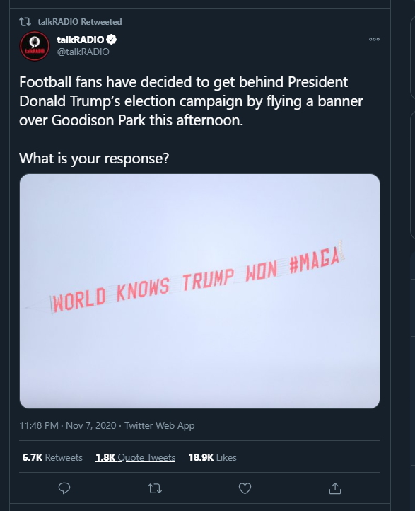Retweet using the retweet arrows icon

click(155, 488)
